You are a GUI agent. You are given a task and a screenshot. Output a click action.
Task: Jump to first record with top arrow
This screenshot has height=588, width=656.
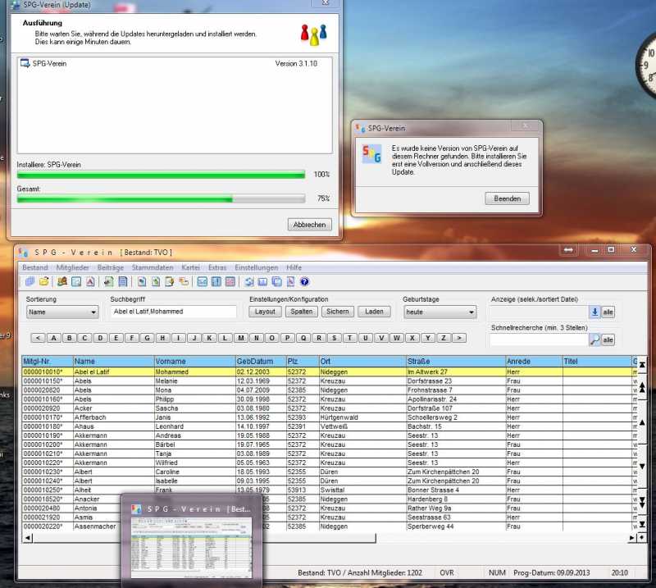tap(642, 363)
